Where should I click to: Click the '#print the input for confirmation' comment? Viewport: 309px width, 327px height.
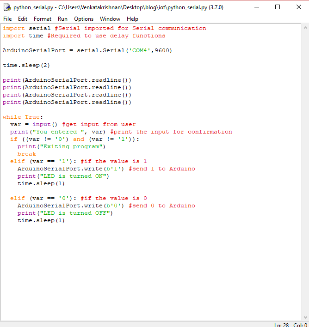(171, 132)
